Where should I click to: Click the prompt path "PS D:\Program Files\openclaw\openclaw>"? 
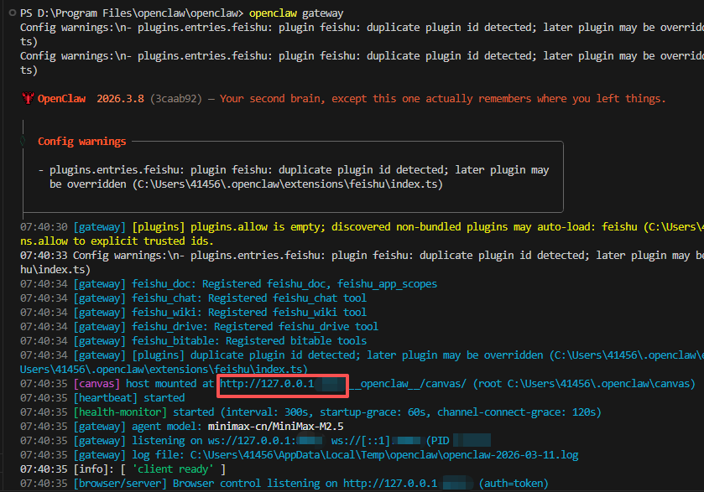click(132, 13)
